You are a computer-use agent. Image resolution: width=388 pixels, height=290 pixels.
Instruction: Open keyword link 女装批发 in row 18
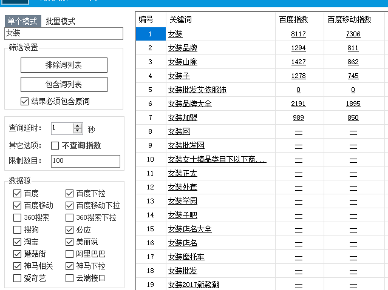click(x=183, y=271)
